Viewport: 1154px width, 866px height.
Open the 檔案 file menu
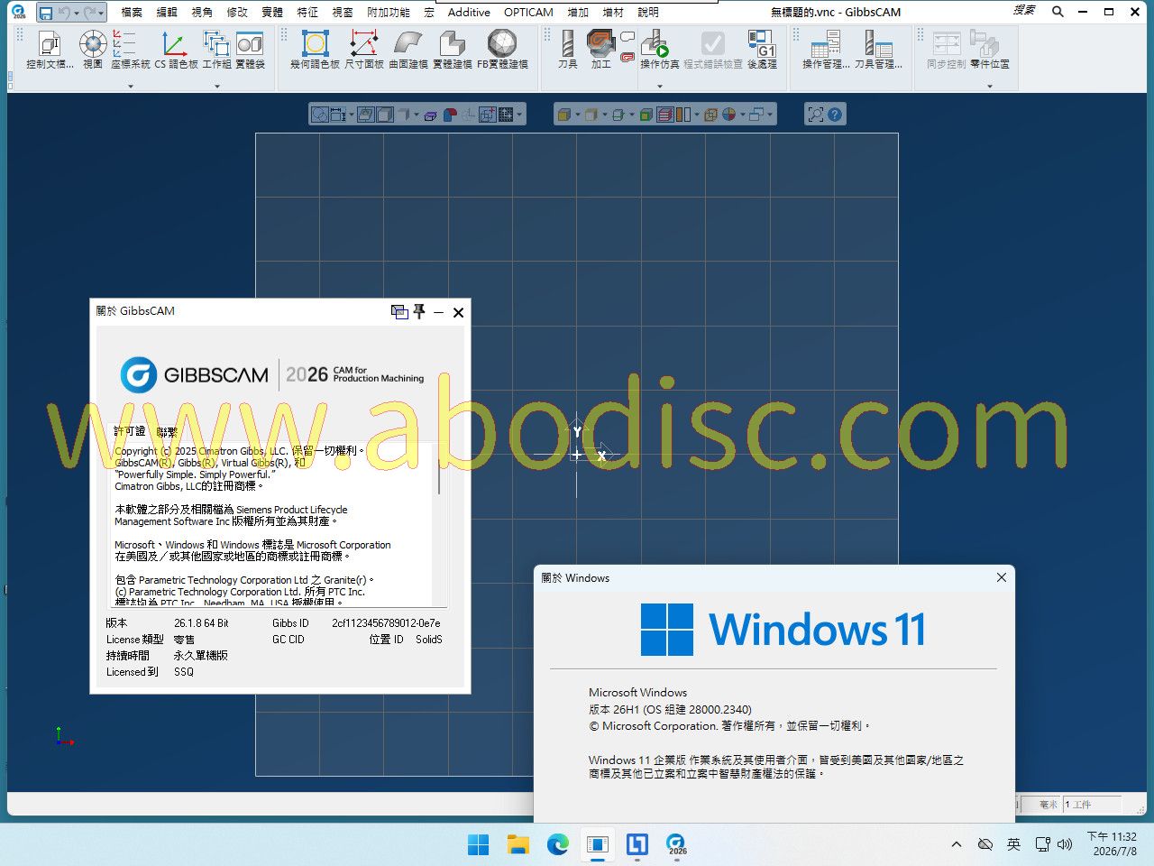pos(132,13)
